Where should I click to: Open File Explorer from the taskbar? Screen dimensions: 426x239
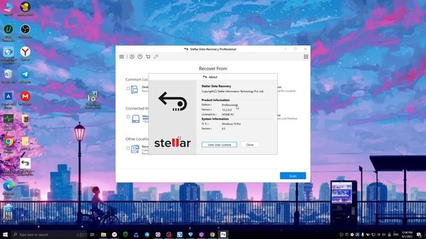point(104,234)
